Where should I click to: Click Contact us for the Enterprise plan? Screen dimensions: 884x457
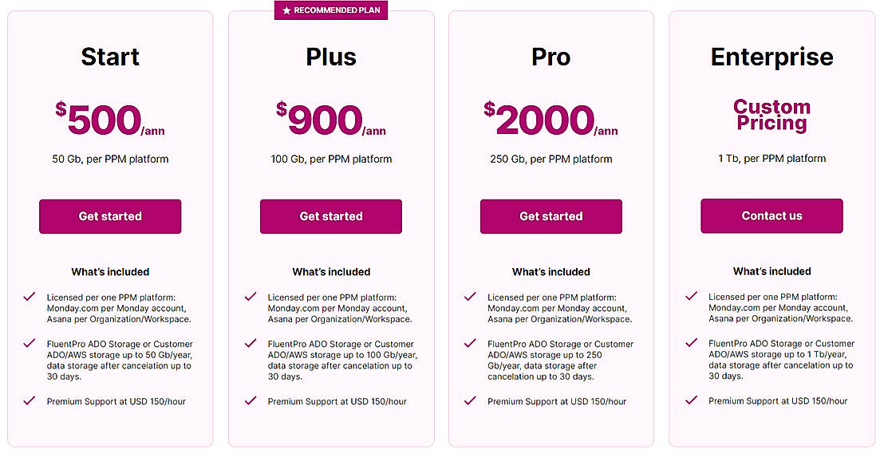[x=772, y=216]
